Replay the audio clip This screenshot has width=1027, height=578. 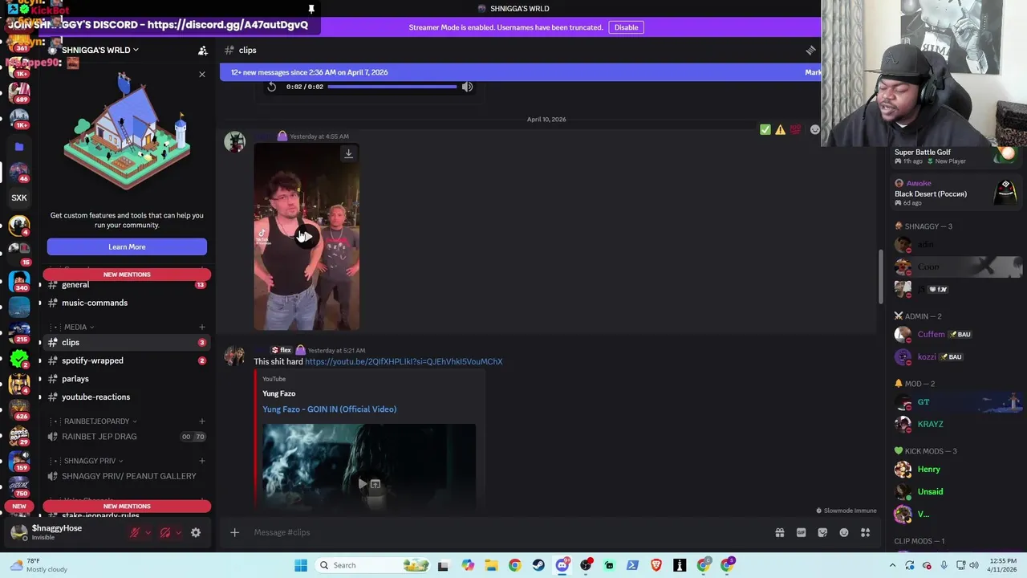click(x=271, y=87)
